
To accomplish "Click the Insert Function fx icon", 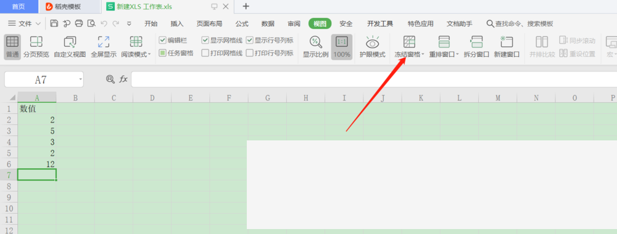I will click(x=123, y=79).
